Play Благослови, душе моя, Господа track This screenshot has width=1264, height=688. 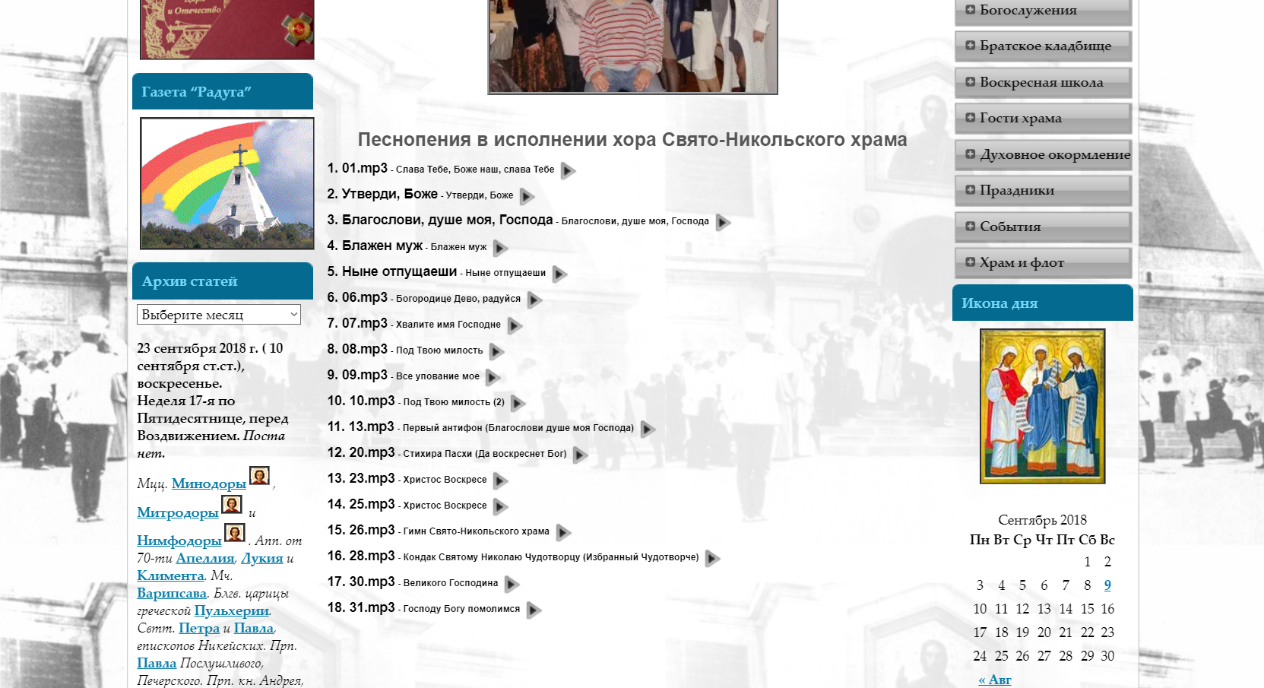coord(723,222)
